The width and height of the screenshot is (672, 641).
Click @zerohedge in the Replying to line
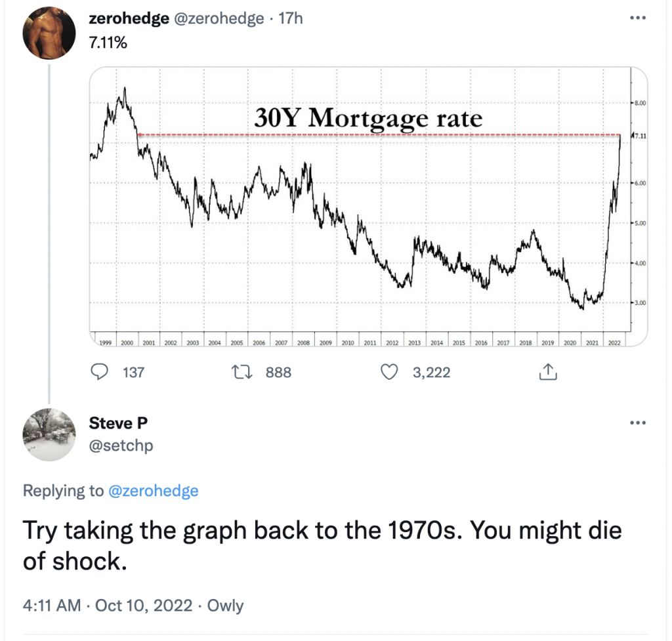pos(154,491)
